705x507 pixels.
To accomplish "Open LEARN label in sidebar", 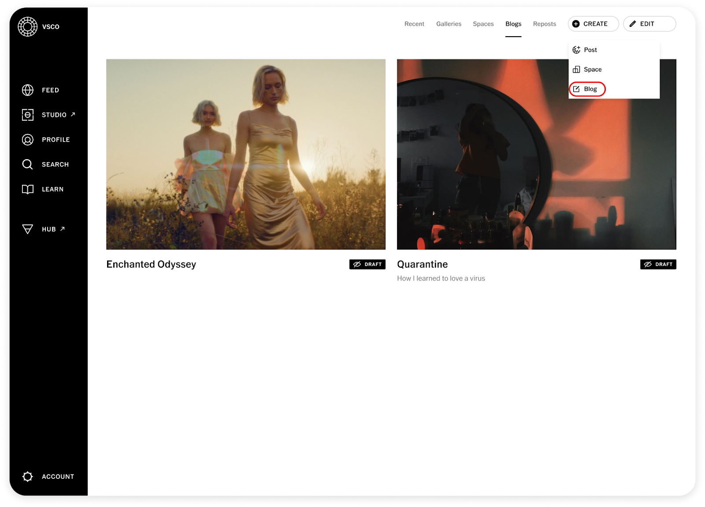I will click(x=52, y=189).
